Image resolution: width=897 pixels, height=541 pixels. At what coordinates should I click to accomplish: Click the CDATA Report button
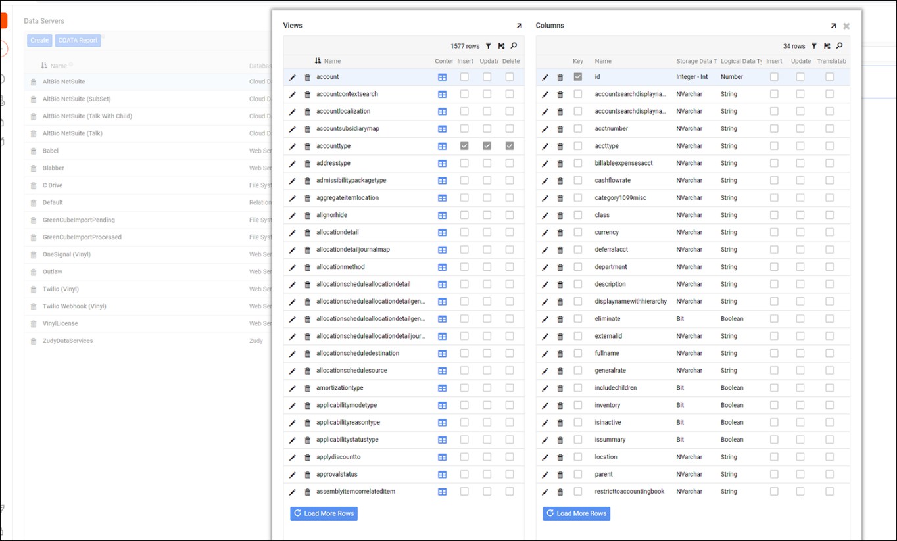pos(78,41)
